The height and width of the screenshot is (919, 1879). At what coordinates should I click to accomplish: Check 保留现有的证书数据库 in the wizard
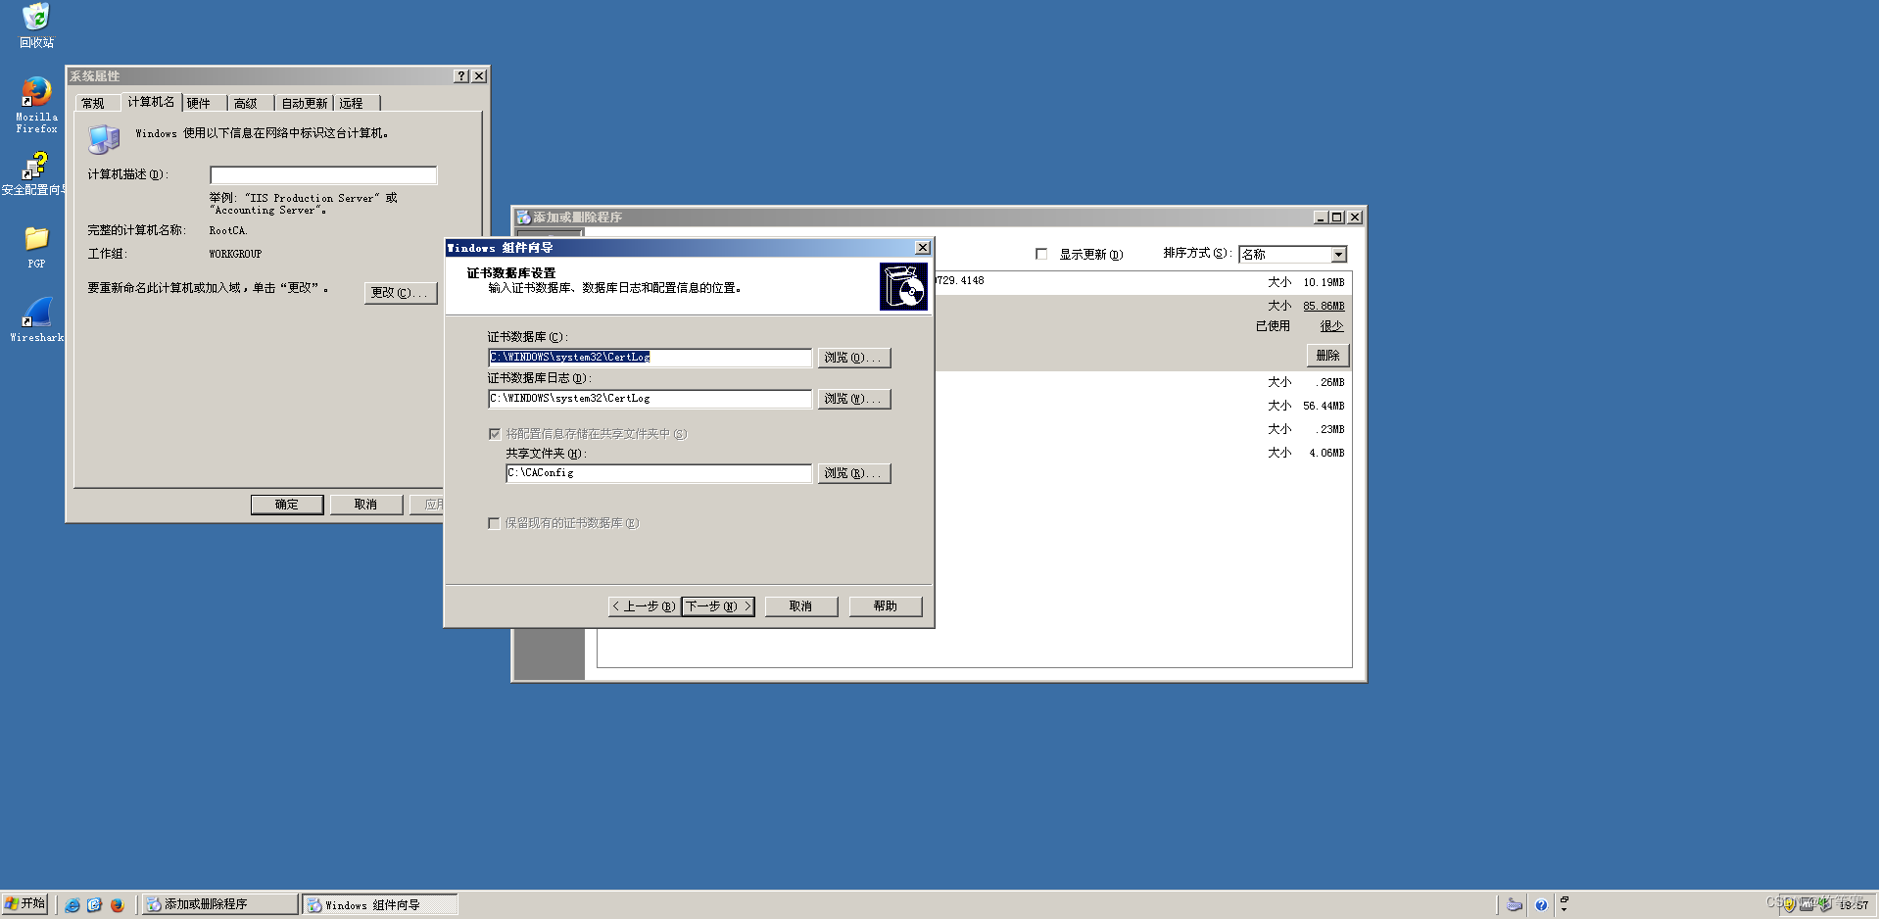click(x=495, y=523)
